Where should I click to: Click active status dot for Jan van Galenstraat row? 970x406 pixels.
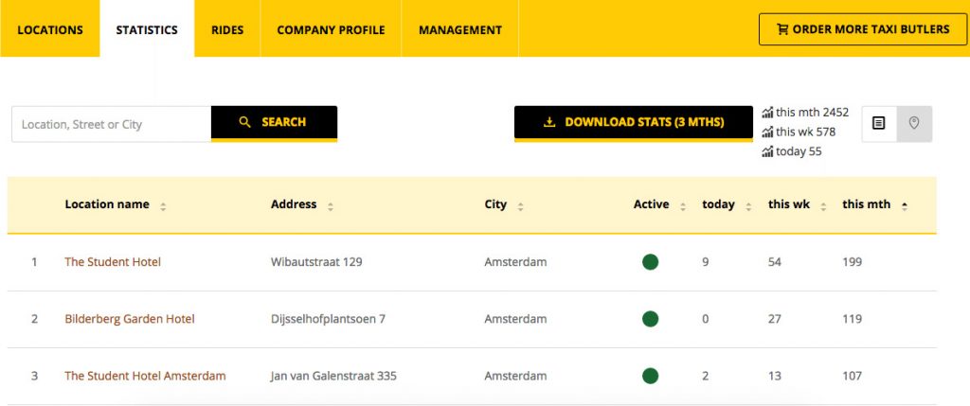coord(650,376)
